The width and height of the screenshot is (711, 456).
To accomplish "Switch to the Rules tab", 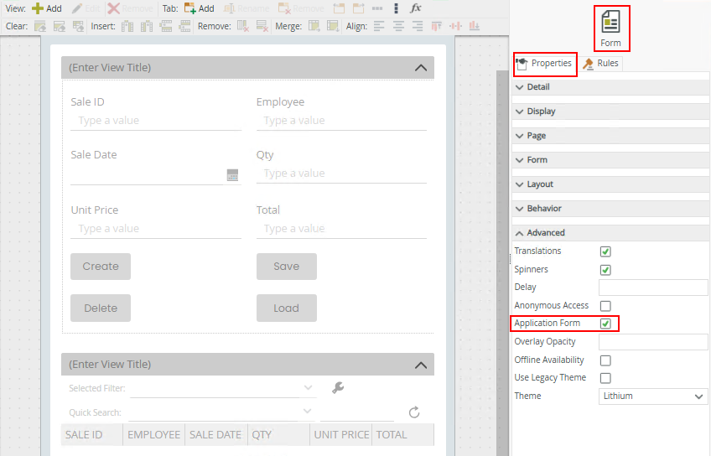I will (x=601, y=64).
